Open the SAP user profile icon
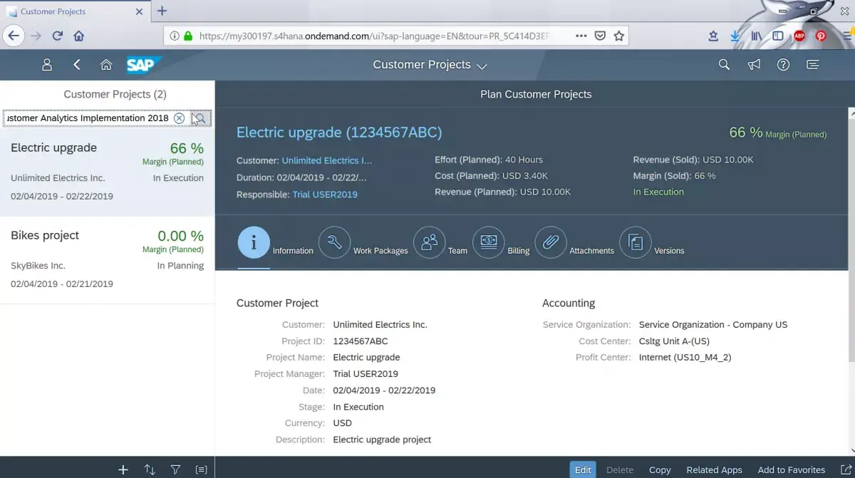Screen dimensions: 855x478 click(x=47, y=65)
